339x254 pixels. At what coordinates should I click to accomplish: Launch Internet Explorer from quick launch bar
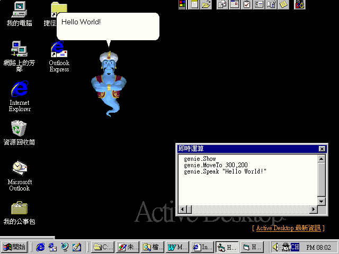[x=40, y=247]
